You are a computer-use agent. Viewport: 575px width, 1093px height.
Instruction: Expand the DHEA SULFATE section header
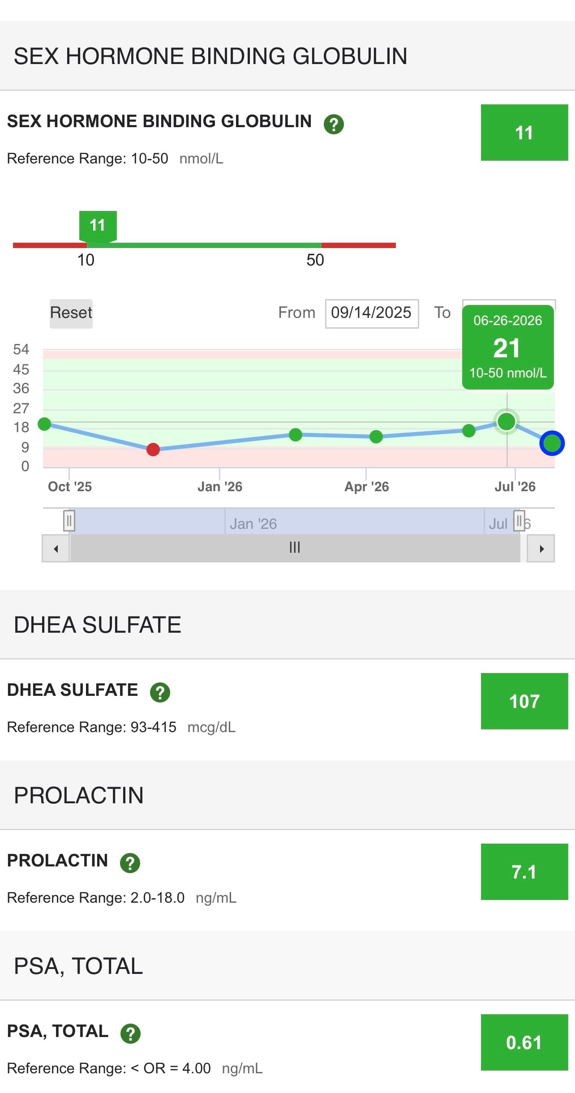point(287,625)
